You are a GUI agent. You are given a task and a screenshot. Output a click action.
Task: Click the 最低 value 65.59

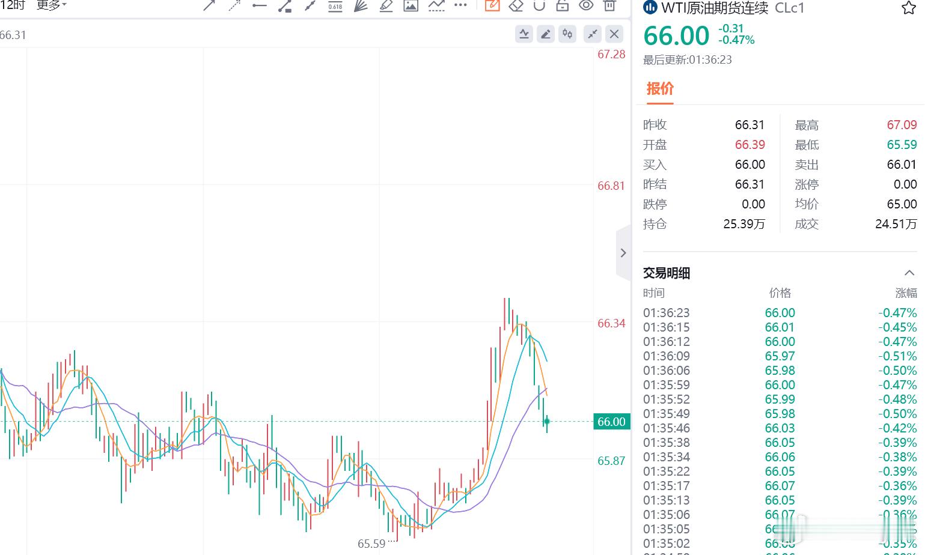coord(902,145)
